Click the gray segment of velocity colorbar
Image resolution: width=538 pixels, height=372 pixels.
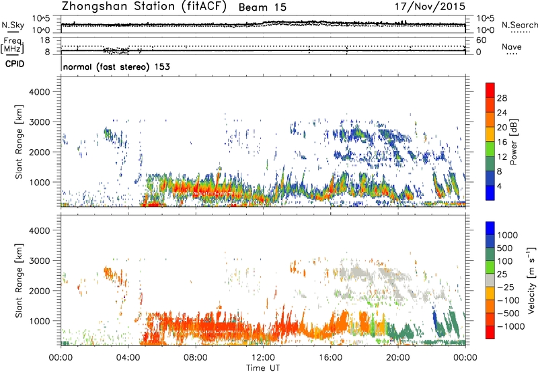coord(490,281)
